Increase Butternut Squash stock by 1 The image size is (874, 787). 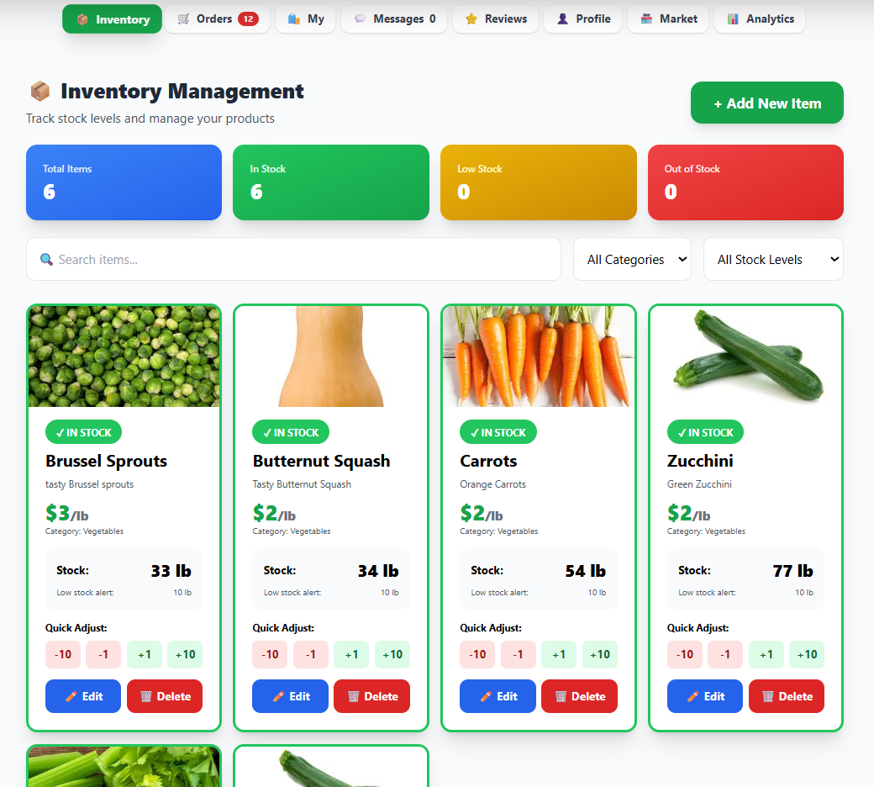[x=351, y=654]
